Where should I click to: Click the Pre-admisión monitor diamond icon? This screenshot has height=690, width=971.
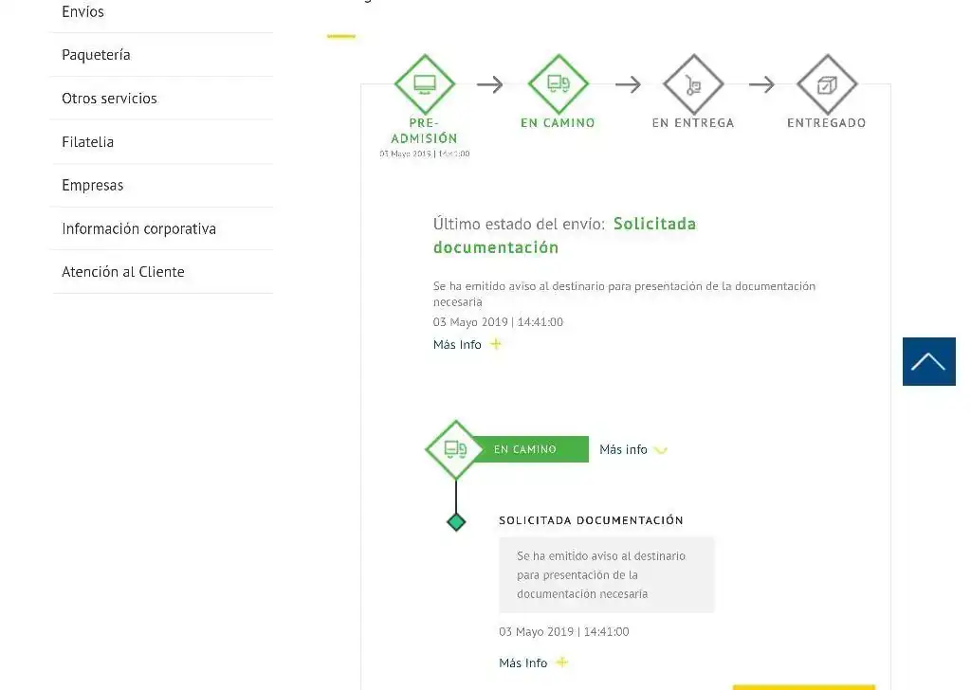click(425, 84)
